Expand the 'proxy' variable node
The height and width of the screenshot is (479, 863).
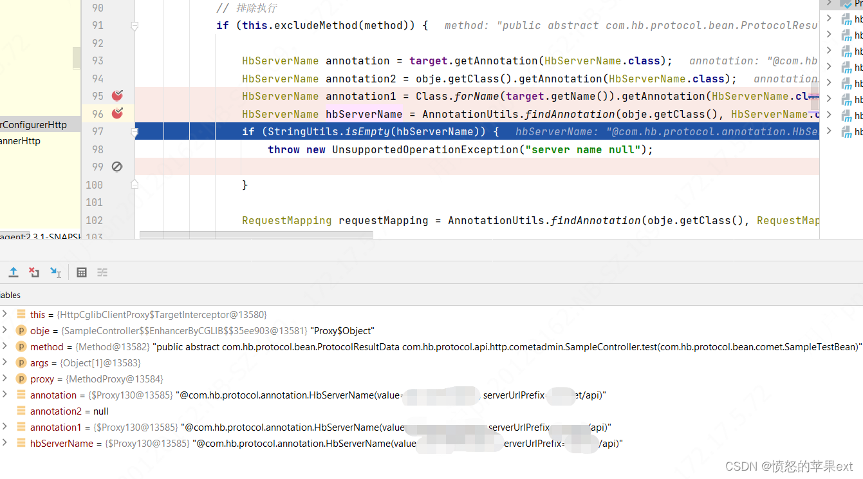[x=5, y=379]
